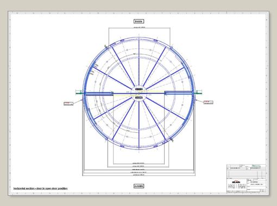The height and width of the screenshot is (206, 277).
Task: Select the blue sliding door leaf left of center
Action: [99, 94]
